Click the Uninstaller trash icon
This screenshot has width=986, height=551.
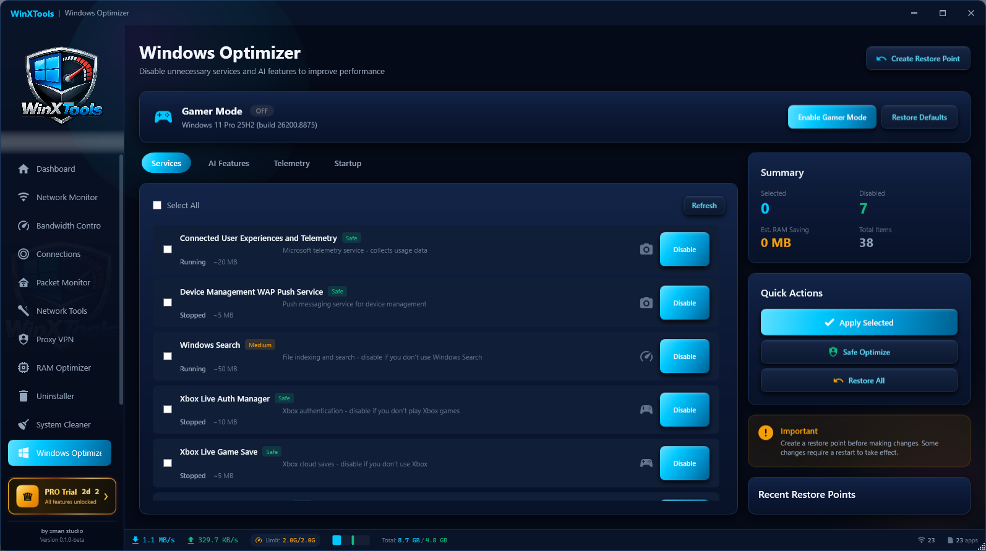point(24,396)
